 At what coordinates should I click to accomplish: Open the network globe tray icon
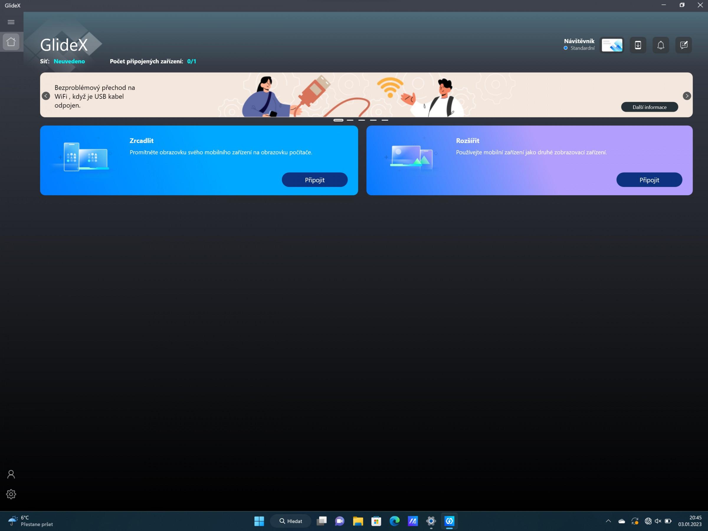tap(648, 521)
